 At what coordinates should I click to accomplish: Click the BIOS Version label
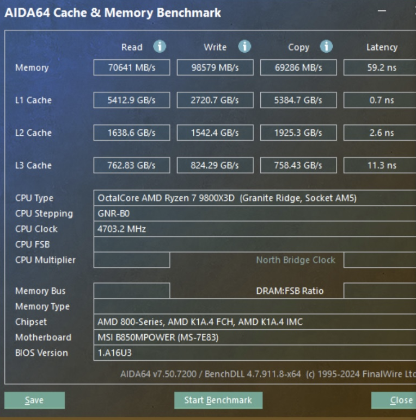pyautogui.click(x=41, y=353)
